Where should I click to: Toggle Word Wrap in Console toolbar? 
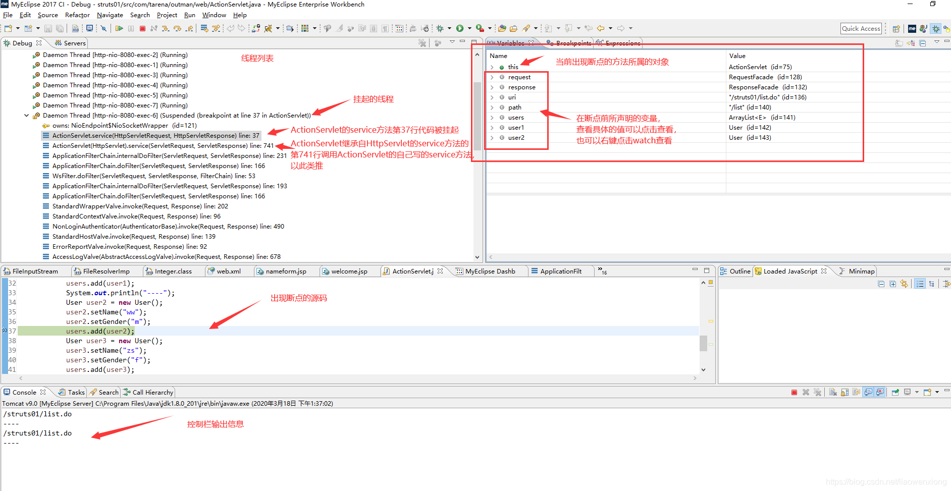point(857,392)
